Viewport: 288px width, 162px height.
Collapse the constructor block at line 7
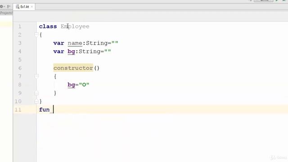point(36,76)
